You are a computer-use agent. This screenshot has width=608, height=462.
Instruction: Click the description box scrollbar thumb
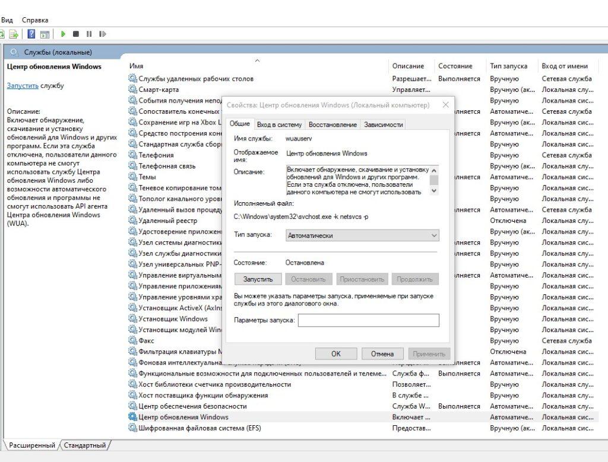pyautogui.click(x=434, y=180)
